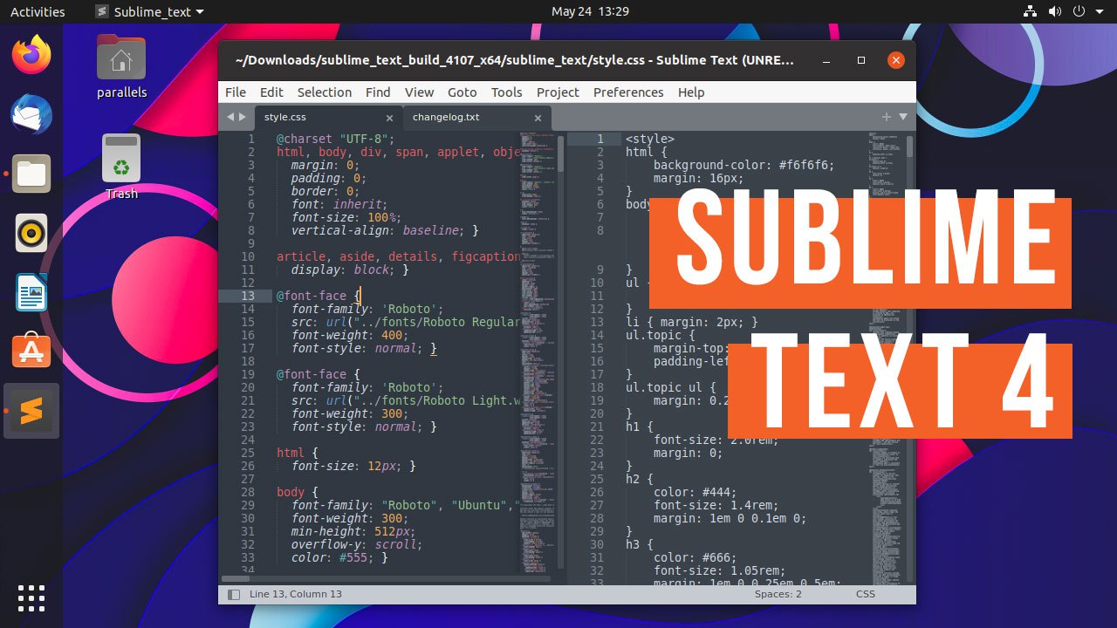1117x628 pixels.
Task: Add new tab with plus icon
Action: [x=887, y=117]
